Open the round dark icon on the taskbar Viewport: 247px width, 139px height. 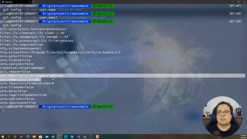tap(91, 137)
